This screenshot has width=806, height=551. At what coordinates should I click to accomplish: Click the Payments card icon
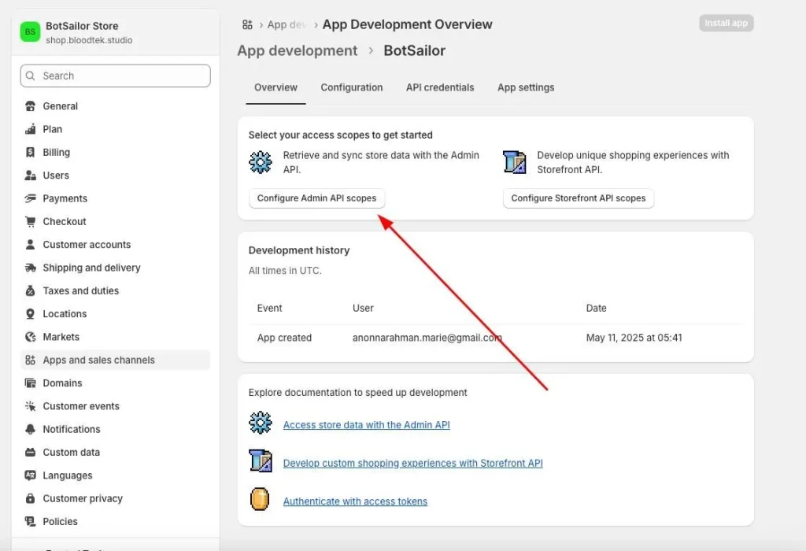tap(31, 199)
